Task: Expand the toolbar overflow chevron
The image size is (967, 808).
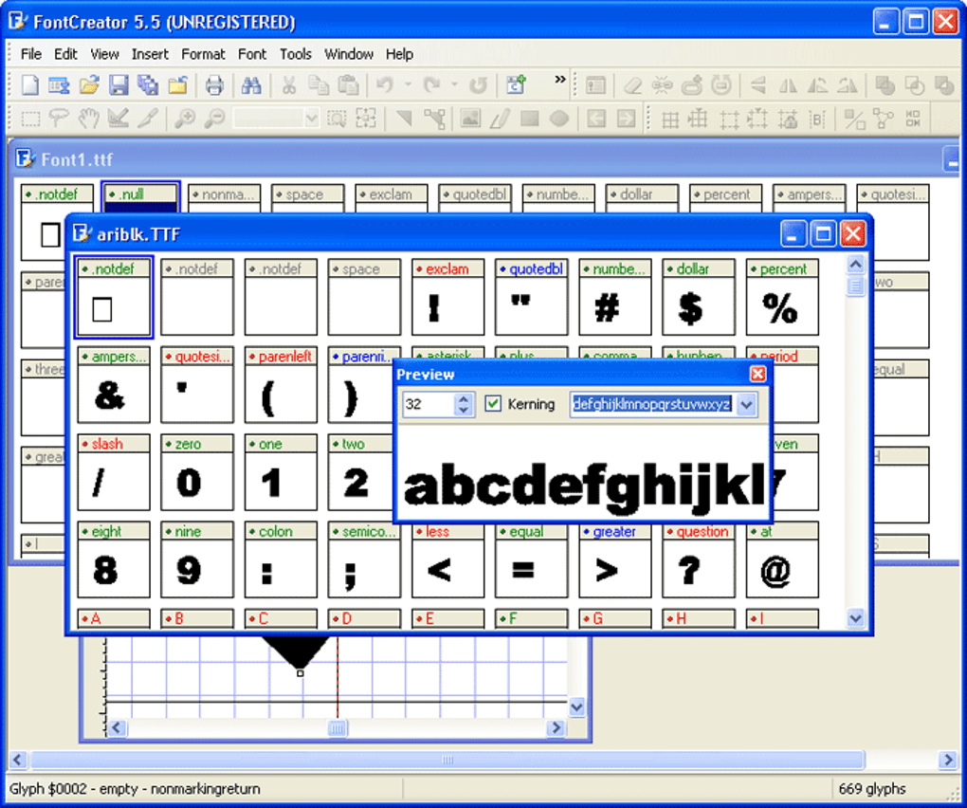Action: click(560, 79)
